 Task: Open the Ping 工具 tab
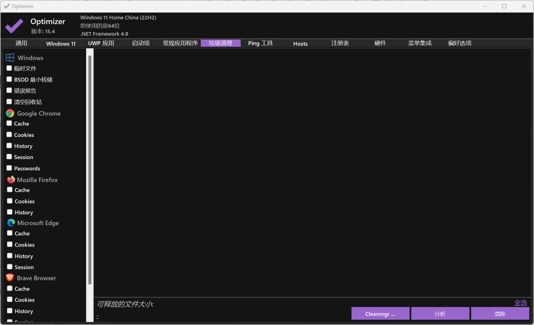[261, 43]
